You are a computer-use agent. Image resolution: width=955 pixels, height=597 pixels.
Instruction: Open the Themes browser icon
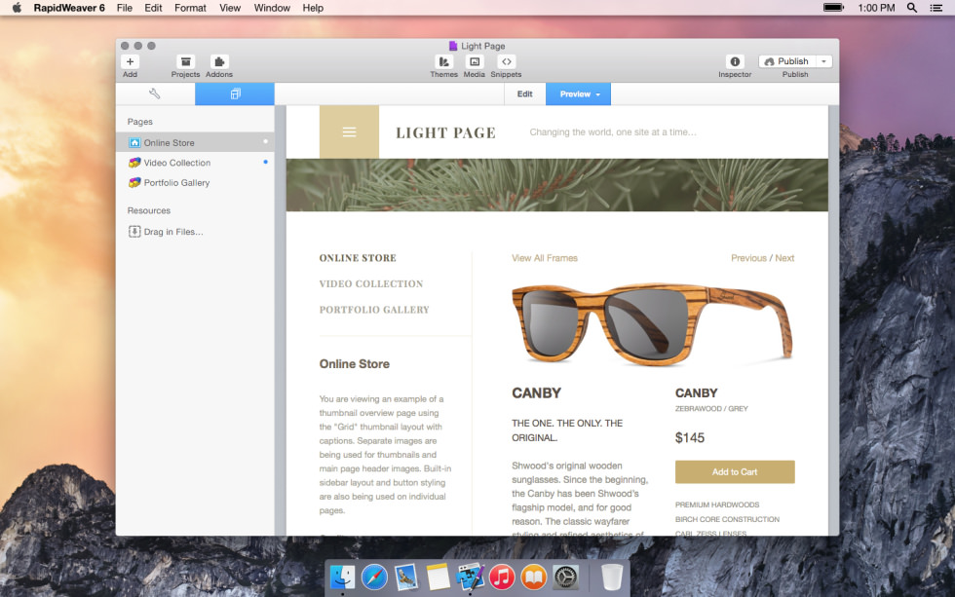coord(444,61)
